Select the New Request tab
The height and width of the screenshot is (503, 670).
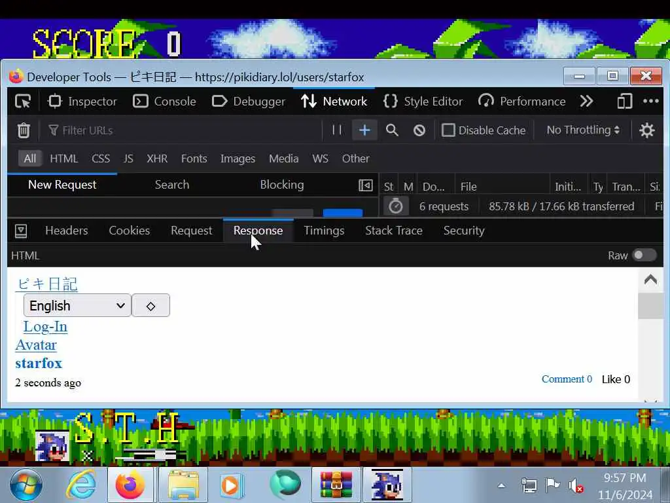[x=62, y=185]
